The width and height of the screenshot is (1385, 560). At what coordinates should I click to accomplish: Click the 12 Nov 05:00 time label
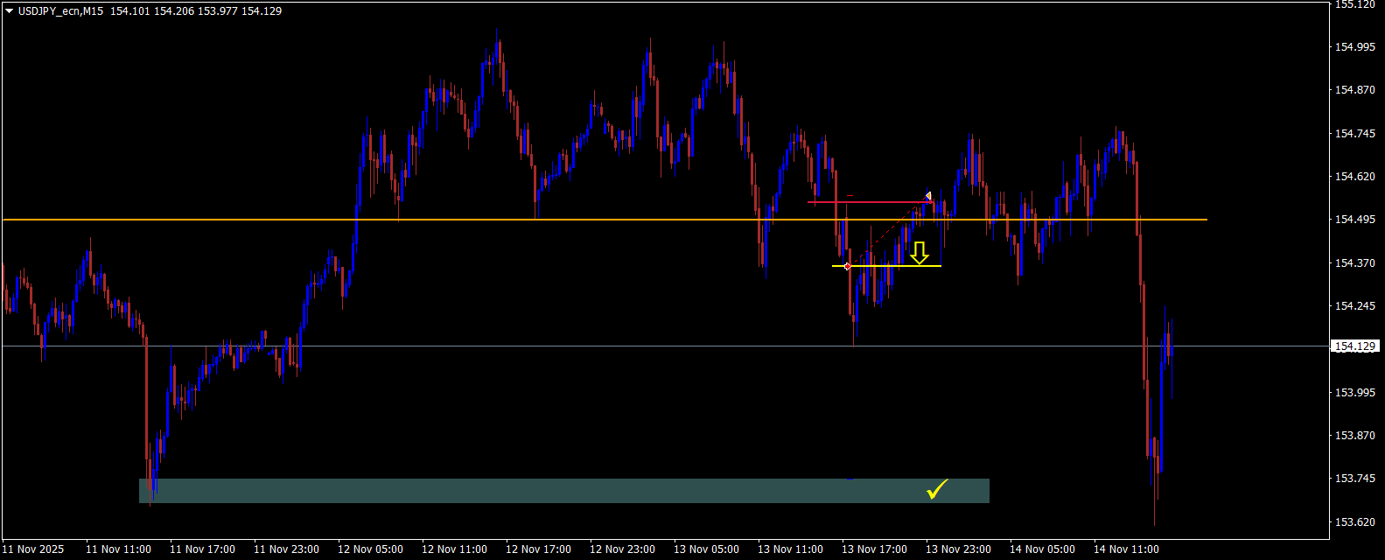click(x=370, y=549)
